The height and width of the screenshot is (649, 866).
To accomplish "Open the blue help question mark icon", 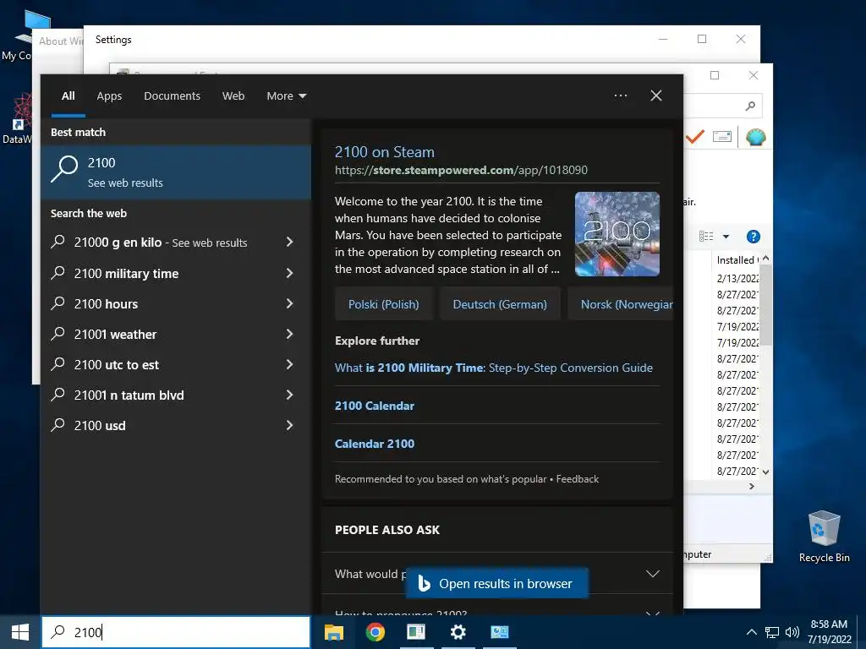I will (x=753, y=237).
